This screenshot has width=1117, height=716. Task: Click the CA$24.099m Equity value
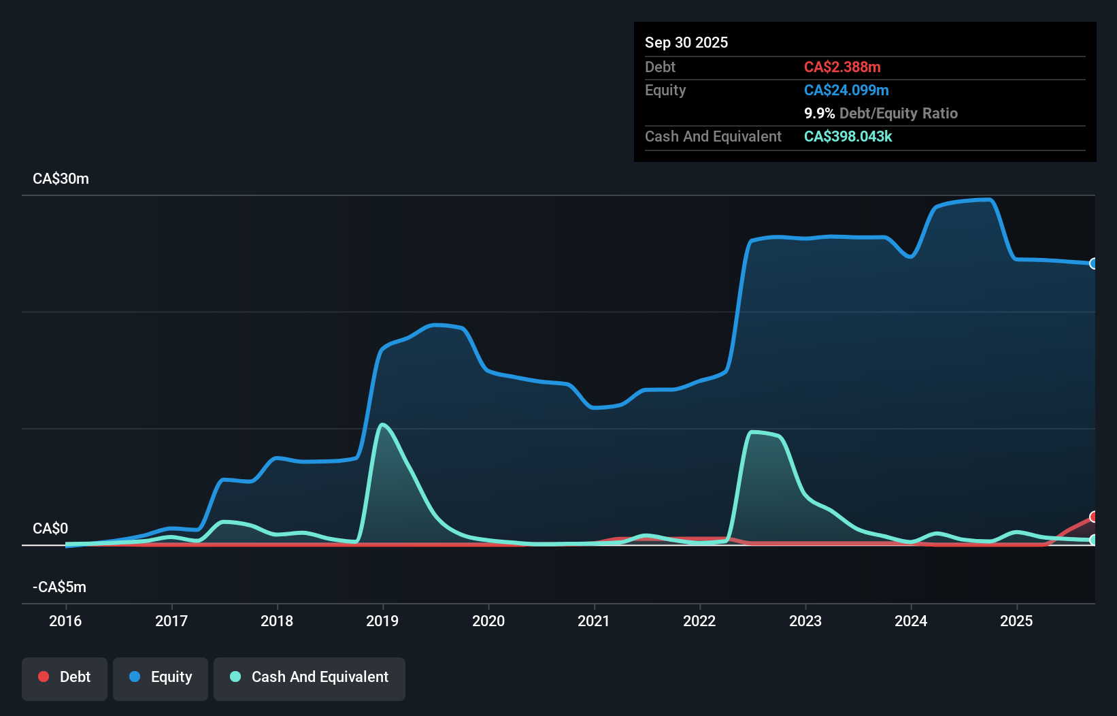pyautogui.click(x=846, y=90)
